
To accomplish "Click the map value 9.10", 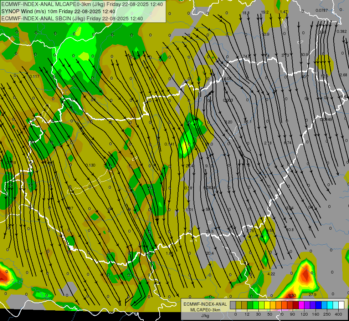I will point(209,166).
